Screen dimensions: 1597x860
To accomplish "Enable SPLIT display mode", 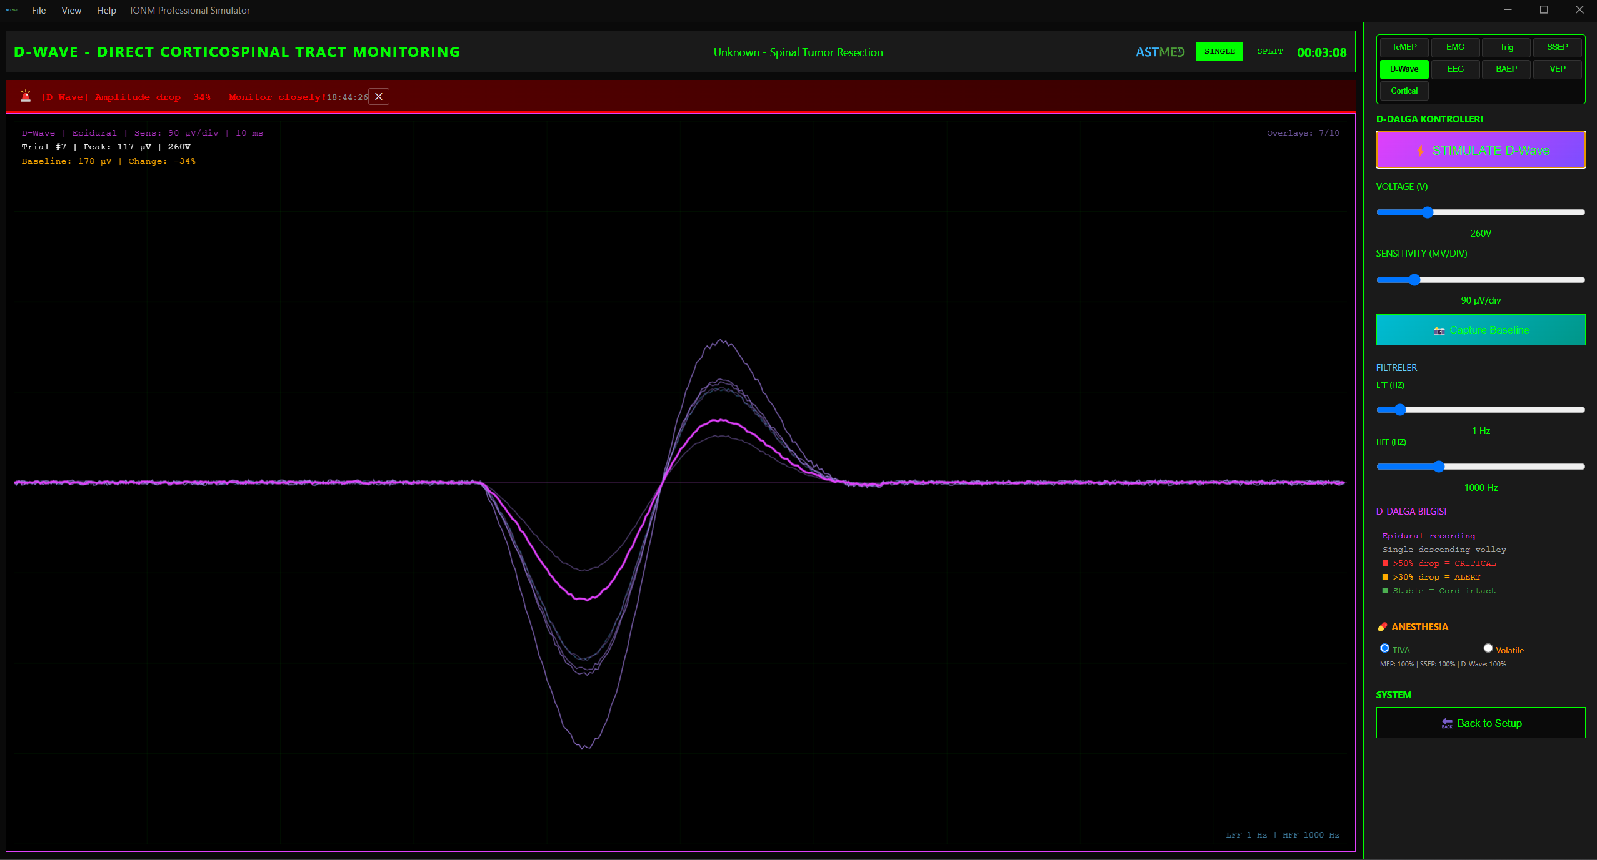I will pyautogui.click(x=1268, y=51).
